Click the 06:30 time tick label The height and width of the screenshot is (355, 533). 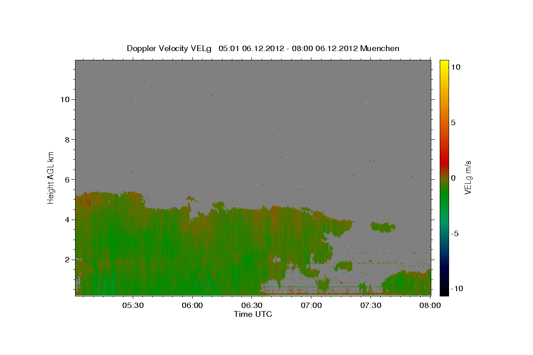coord(252,306)
